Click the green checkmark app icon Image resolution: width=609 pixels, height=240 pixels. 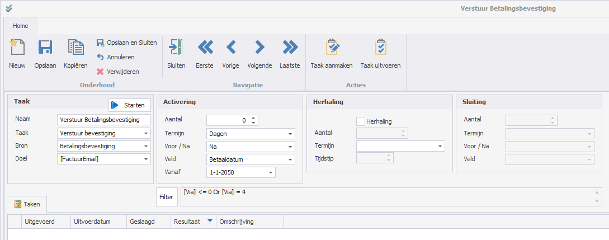(x=9, y=8)
